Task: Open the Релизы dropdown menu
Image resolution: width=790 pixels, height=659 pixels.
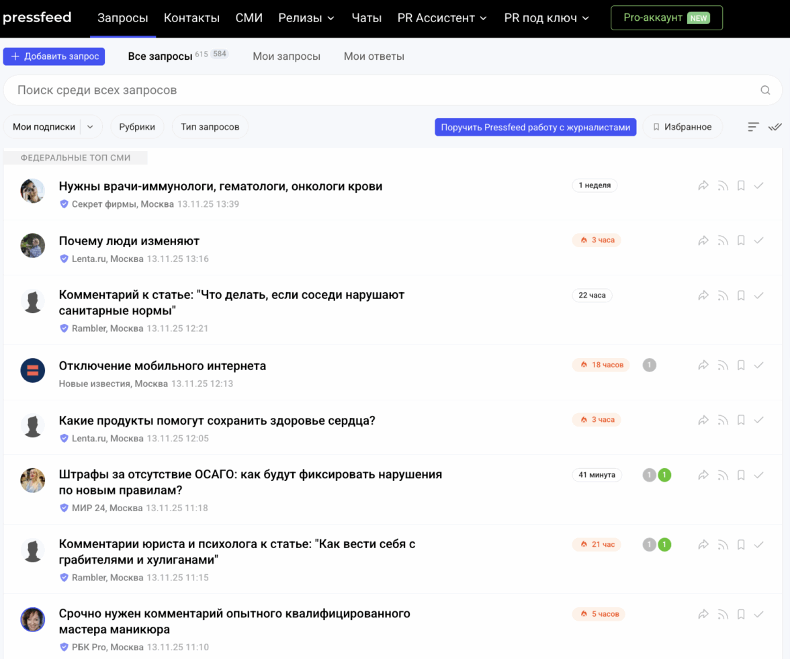Action: (x=306, y=18)
